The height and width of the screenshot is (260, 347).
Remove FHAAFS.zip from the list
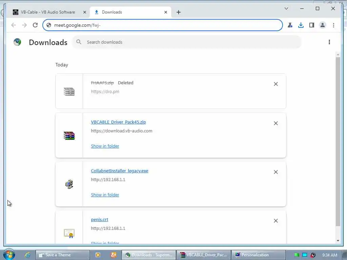tap(276, 84)
